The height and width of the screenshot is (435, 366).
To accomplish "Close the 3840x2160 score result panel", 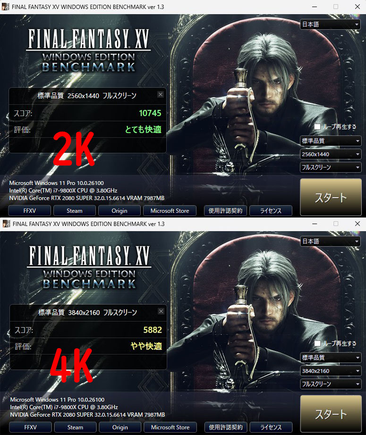I will point(161,311).
